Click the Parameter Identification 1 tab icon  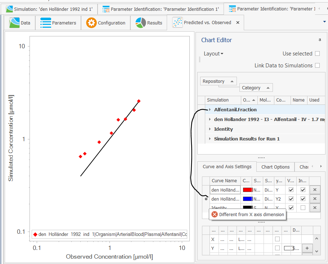pyautogui.click(x=105, y=9)
